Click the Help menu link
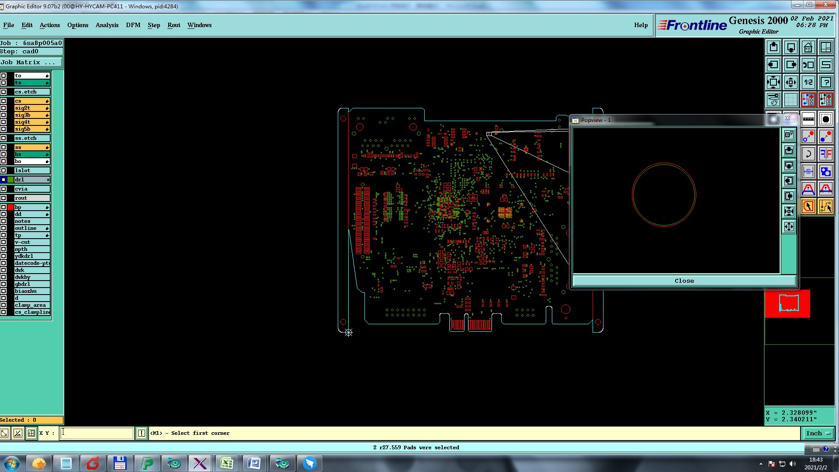The image size is (839, 472). [641, 25]
